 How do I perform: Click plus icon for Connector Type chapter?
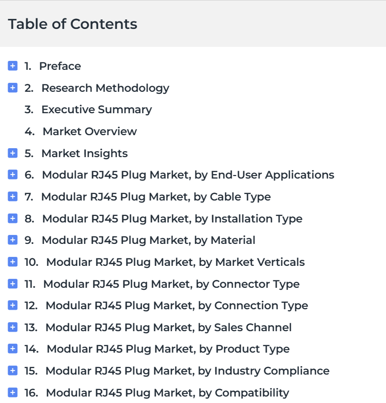tap(12, 284)
